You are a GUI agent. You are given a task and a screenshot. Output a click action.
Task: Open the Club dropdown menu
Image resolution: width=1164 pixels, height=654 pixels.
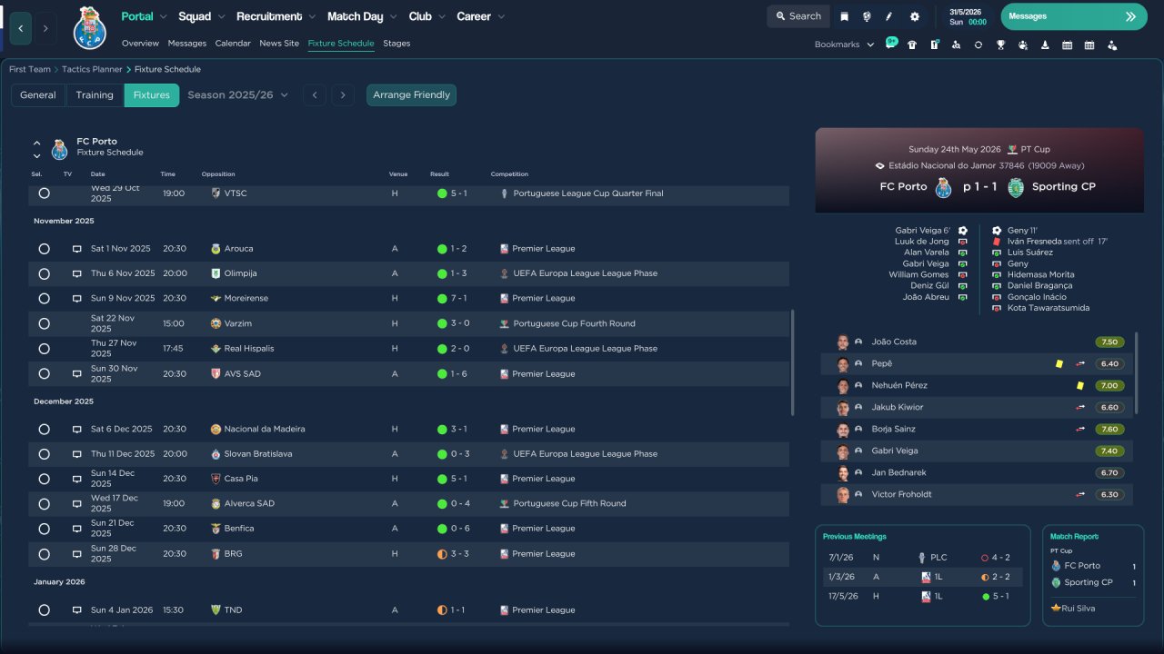pos(426,16)
